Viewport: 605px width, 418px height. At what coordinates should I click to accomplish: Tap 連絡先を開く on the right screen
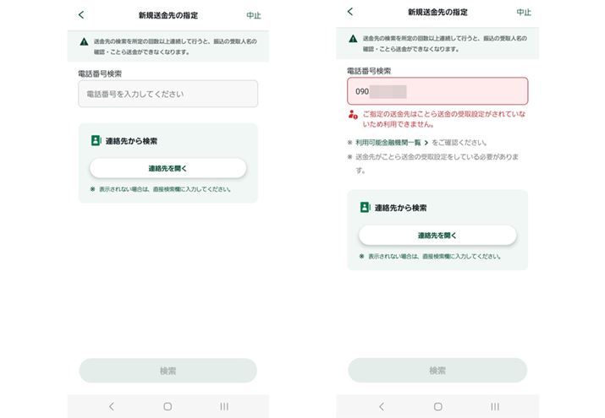click(437, 235)
